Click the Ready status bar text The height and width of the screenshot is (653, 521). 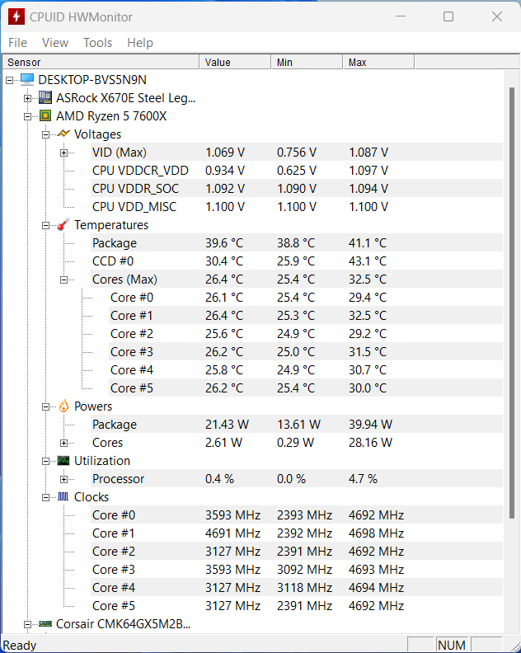pyautogui.click(x=20, y=645)
